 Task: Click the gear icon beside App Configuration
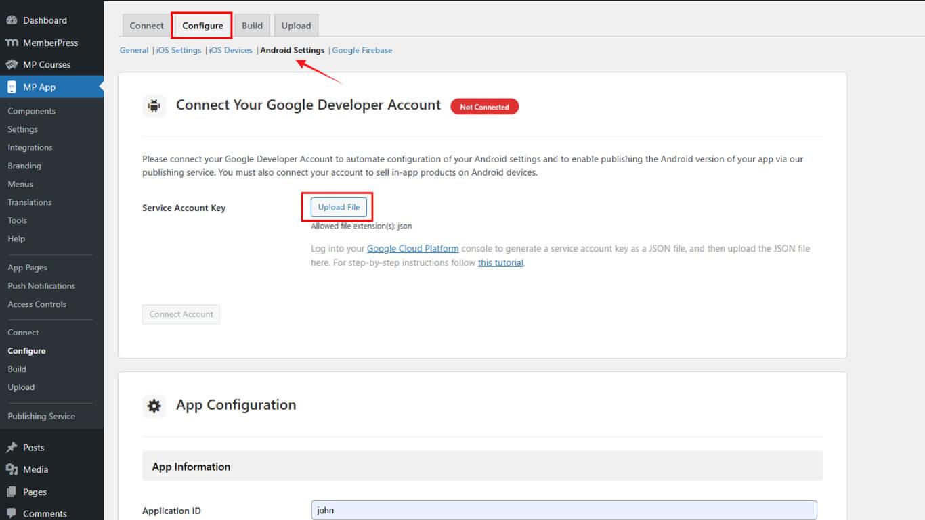click(154, 406)
